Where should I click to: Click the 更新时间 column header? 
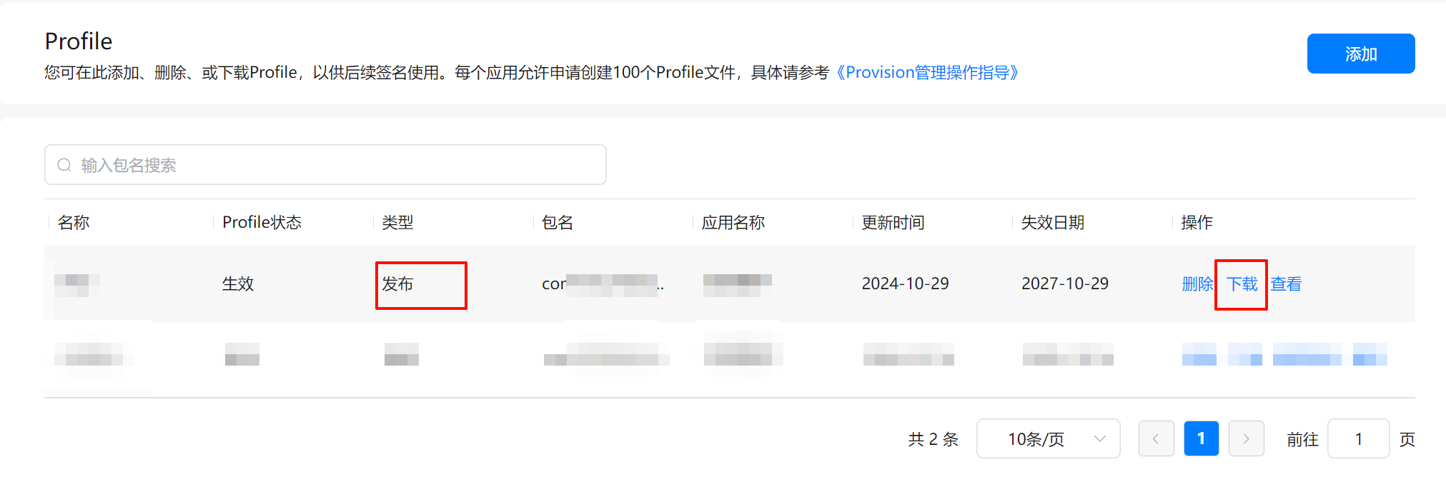pos(893,223)
